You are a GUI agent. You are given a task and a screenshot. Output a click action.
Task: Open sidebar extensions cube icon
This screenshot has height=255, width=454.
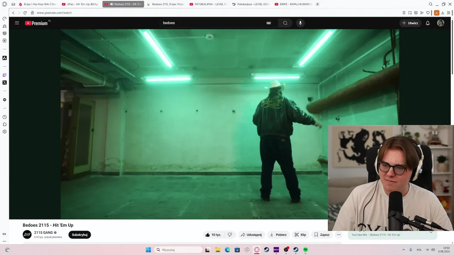click(5, 124)
